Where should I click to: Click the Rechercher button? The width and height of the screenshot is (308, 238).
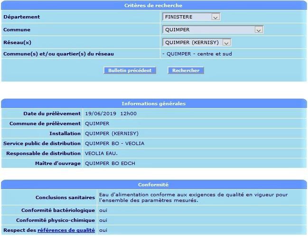[x=186, y=71]
